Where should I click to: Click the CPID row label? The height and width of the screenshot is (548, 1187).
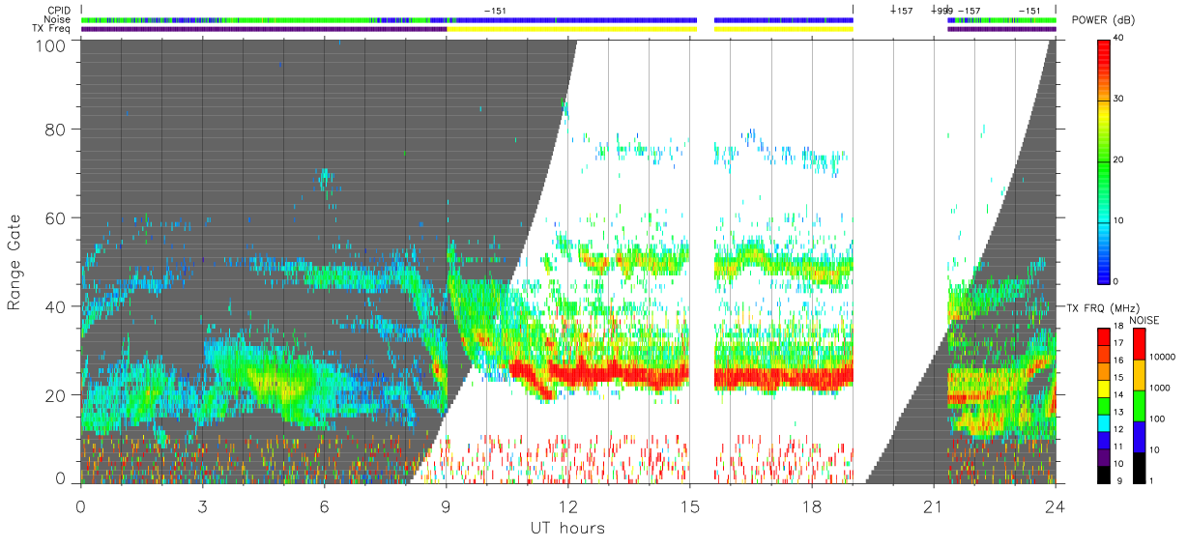(x=59, y=11)
